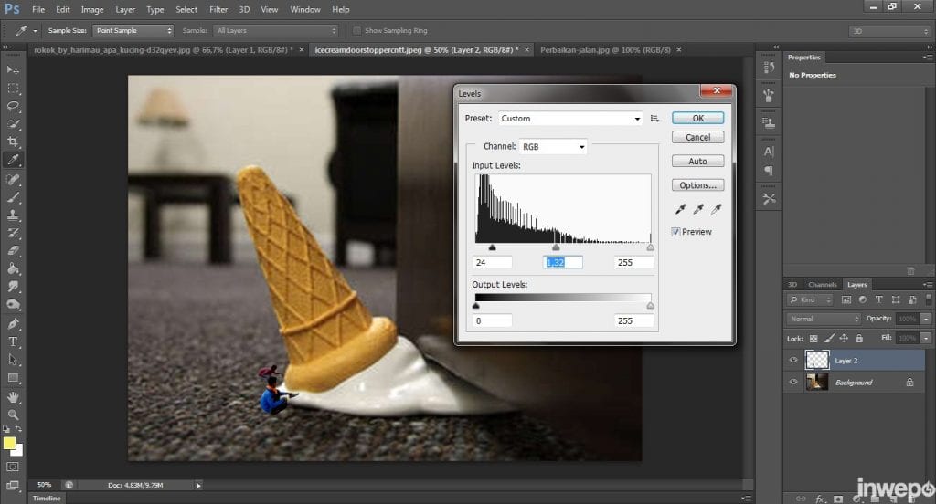Select the Horizontal Type tool
This screenshot has width=936, height=504.
point(13,341)
